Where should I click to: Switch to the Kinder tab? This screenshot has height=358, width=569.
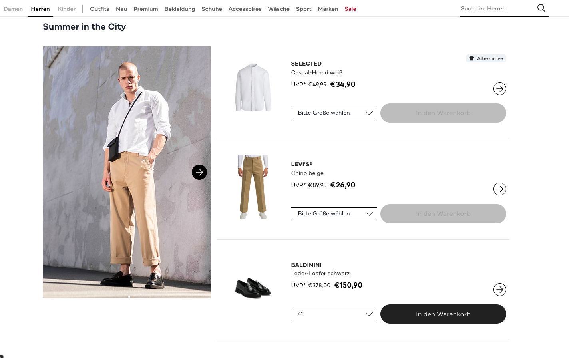tap(66, 9)
